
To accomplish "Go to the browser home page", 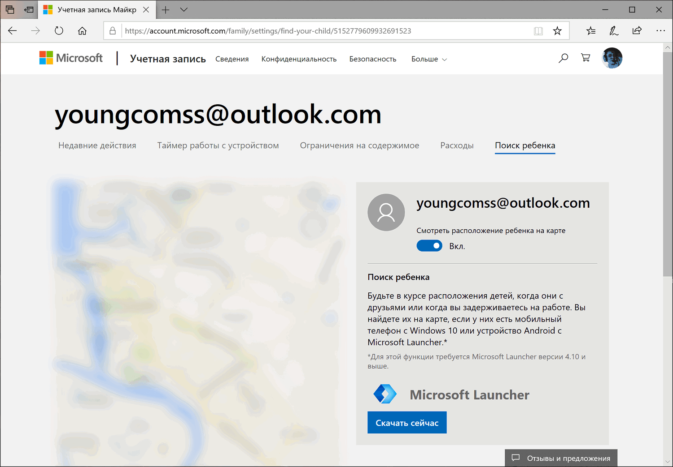I will point(82,31).
